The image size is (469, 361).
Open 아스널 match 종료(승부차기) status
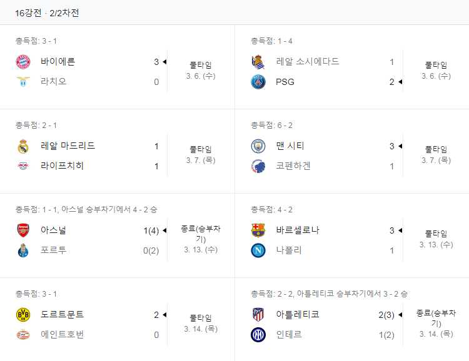[201, 234]
